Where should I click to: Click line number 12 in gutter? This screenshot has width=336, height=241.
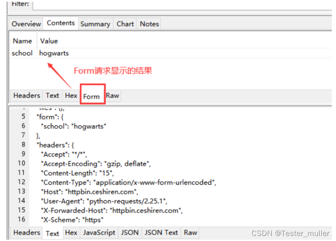(x=21, y=182)
